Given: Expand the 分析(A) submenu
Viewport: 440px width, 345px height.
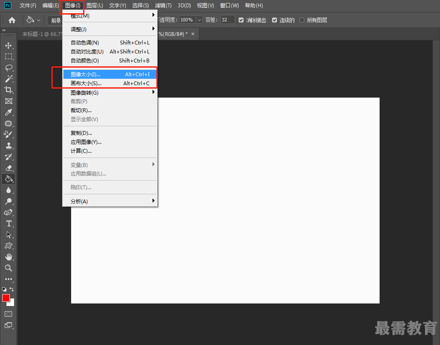Looking at the screenshot, I should [109, 201].
